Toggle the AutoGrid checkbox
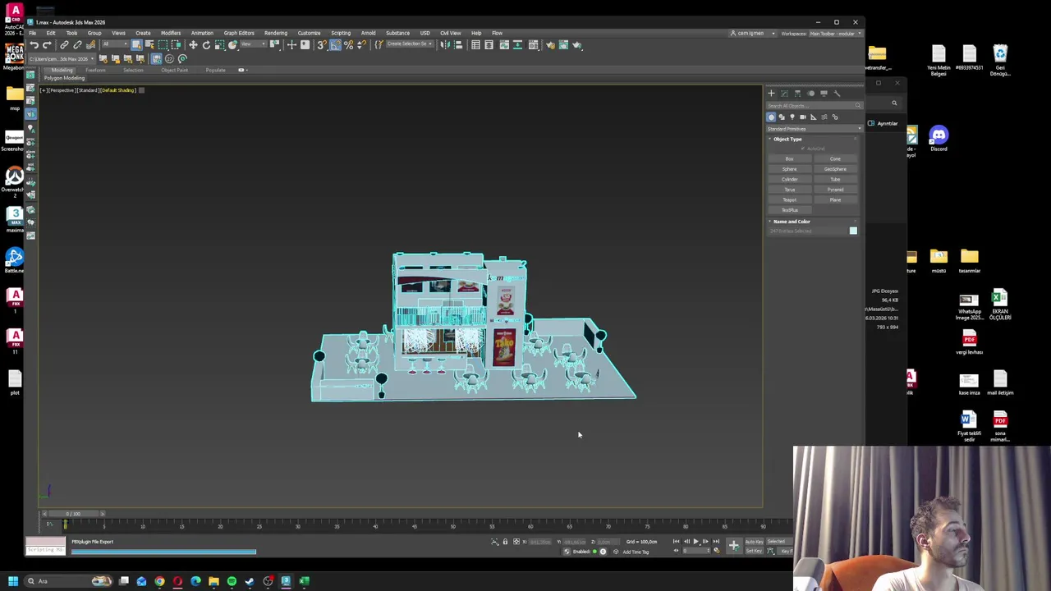The height and width of the screenshot is (591, 1051). click(803, 149)
